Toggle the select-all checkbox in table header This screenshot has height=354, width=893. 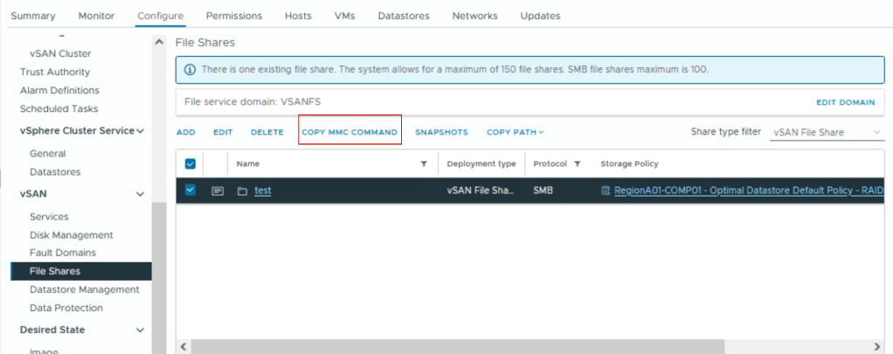(x=190, y=163)
